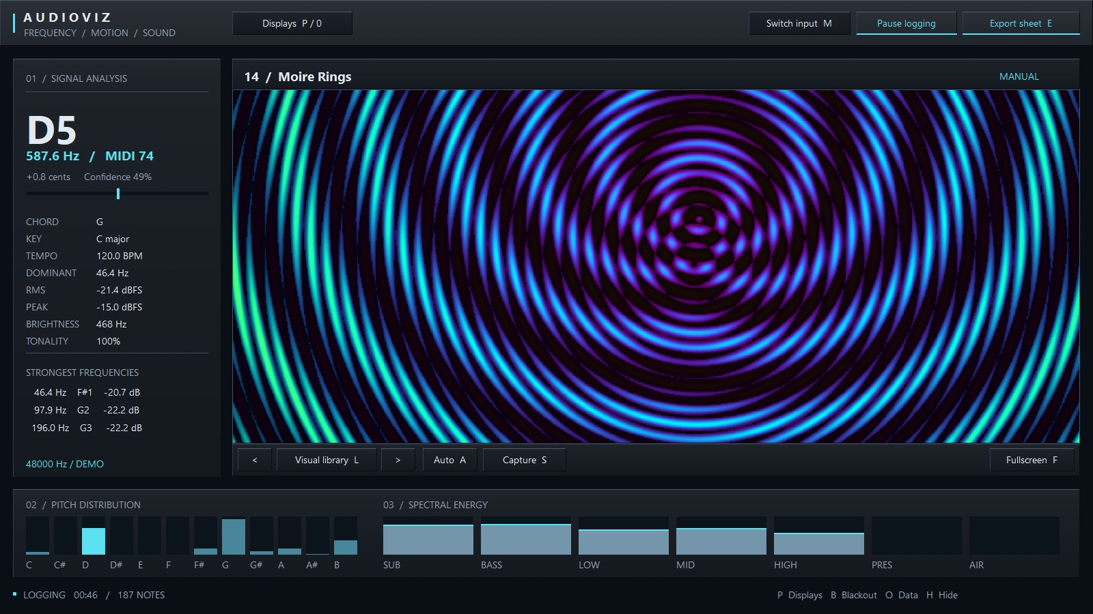1093x614 pixels.
Task: Open Fullscreen F view
Action: (1032, 460)
